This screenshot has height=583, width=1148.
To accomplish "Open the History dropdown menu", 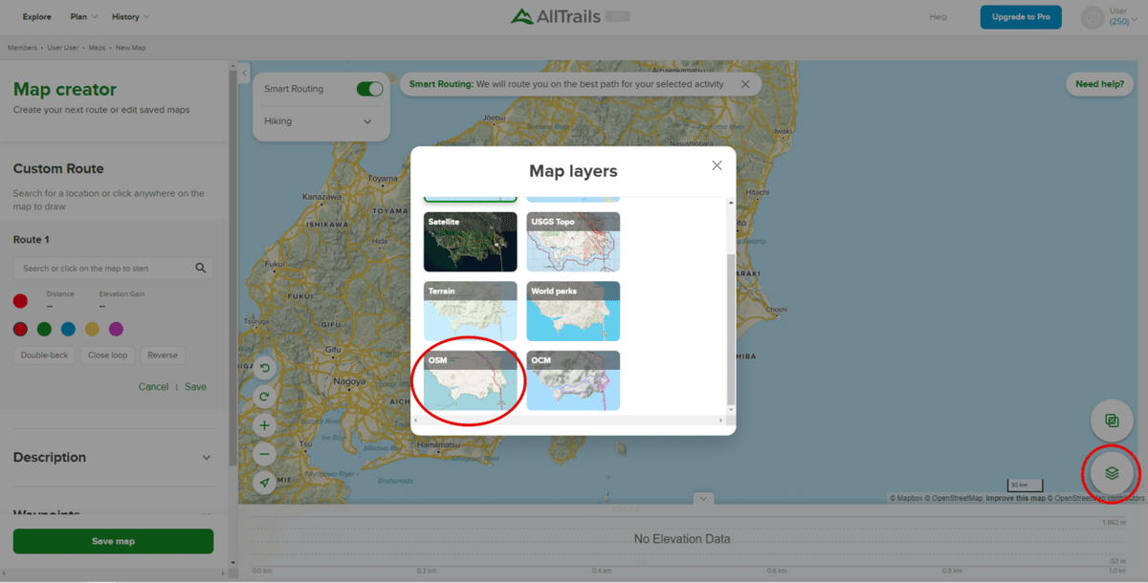I will tap(130, 17).
